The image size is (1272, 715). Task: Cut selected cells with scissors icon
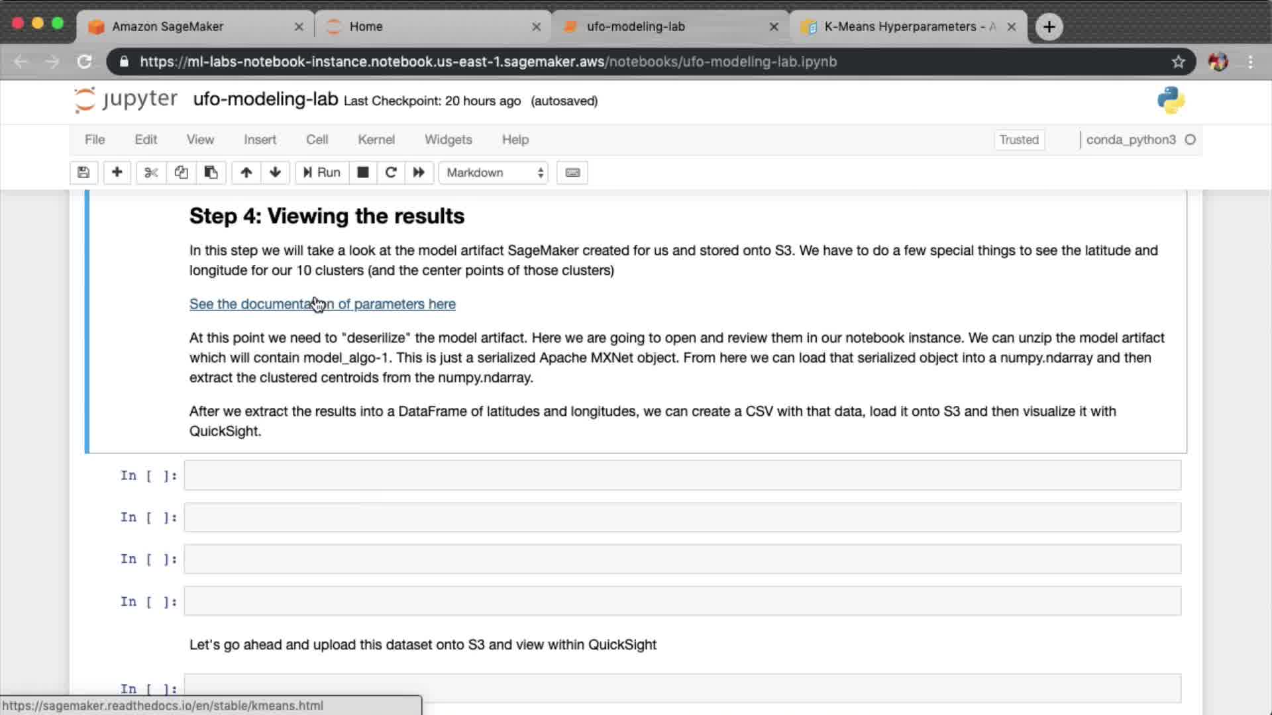pyautogui.click(x=151, y=173)
